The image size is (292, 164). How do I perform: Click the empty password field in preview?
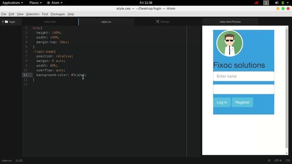(244, 89)
